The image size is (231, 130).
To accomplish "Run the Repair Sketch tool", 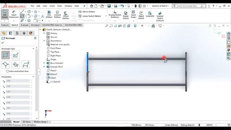I will (126, 16).
